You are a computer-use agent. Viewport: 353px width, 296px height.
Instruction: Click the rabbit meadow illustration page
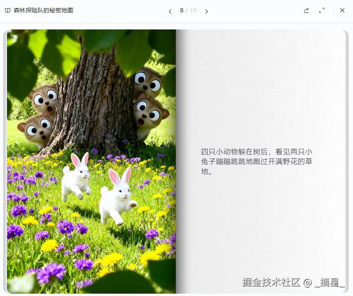point(91,162)
